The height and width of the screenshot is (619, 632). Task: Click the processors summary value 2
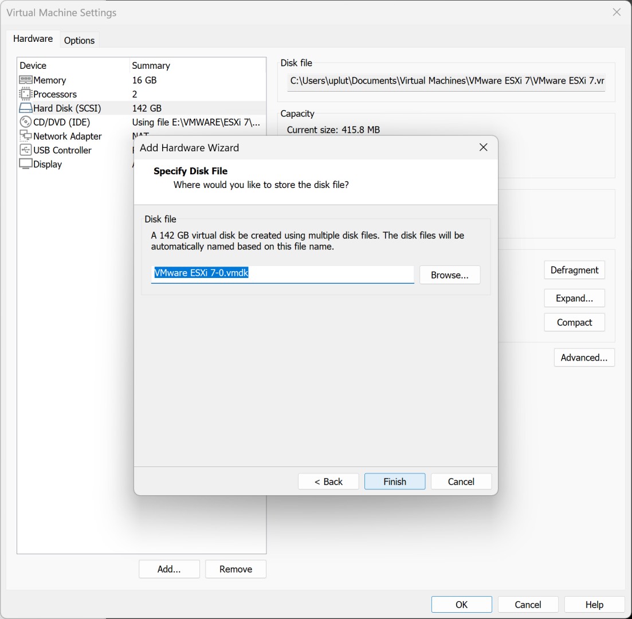135,95
